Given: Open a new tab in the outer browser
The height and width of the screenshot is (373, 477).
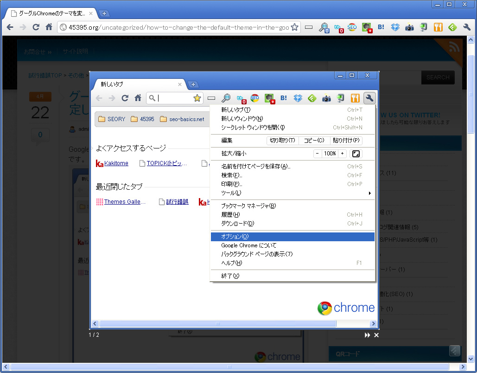Looking at the screenshot, I should 105,13.
